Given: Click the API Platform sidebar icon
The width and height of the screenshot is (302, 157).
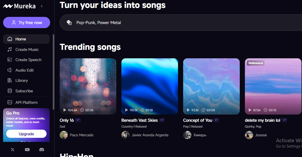Looking at the screenshot, I should click(x=10, y=103).
